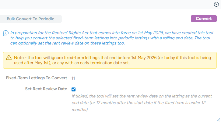The image size is (221, 122).
Task: Click the blue information circle icon
Action: 6,33
